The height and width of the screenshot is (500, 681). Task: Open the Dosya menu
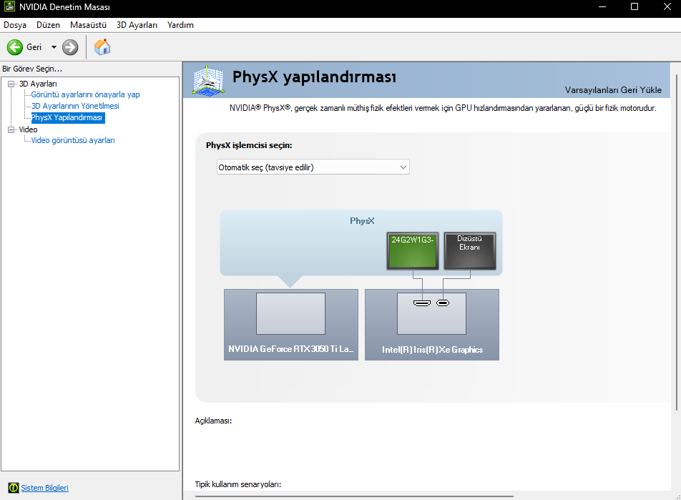click(15, 25)
